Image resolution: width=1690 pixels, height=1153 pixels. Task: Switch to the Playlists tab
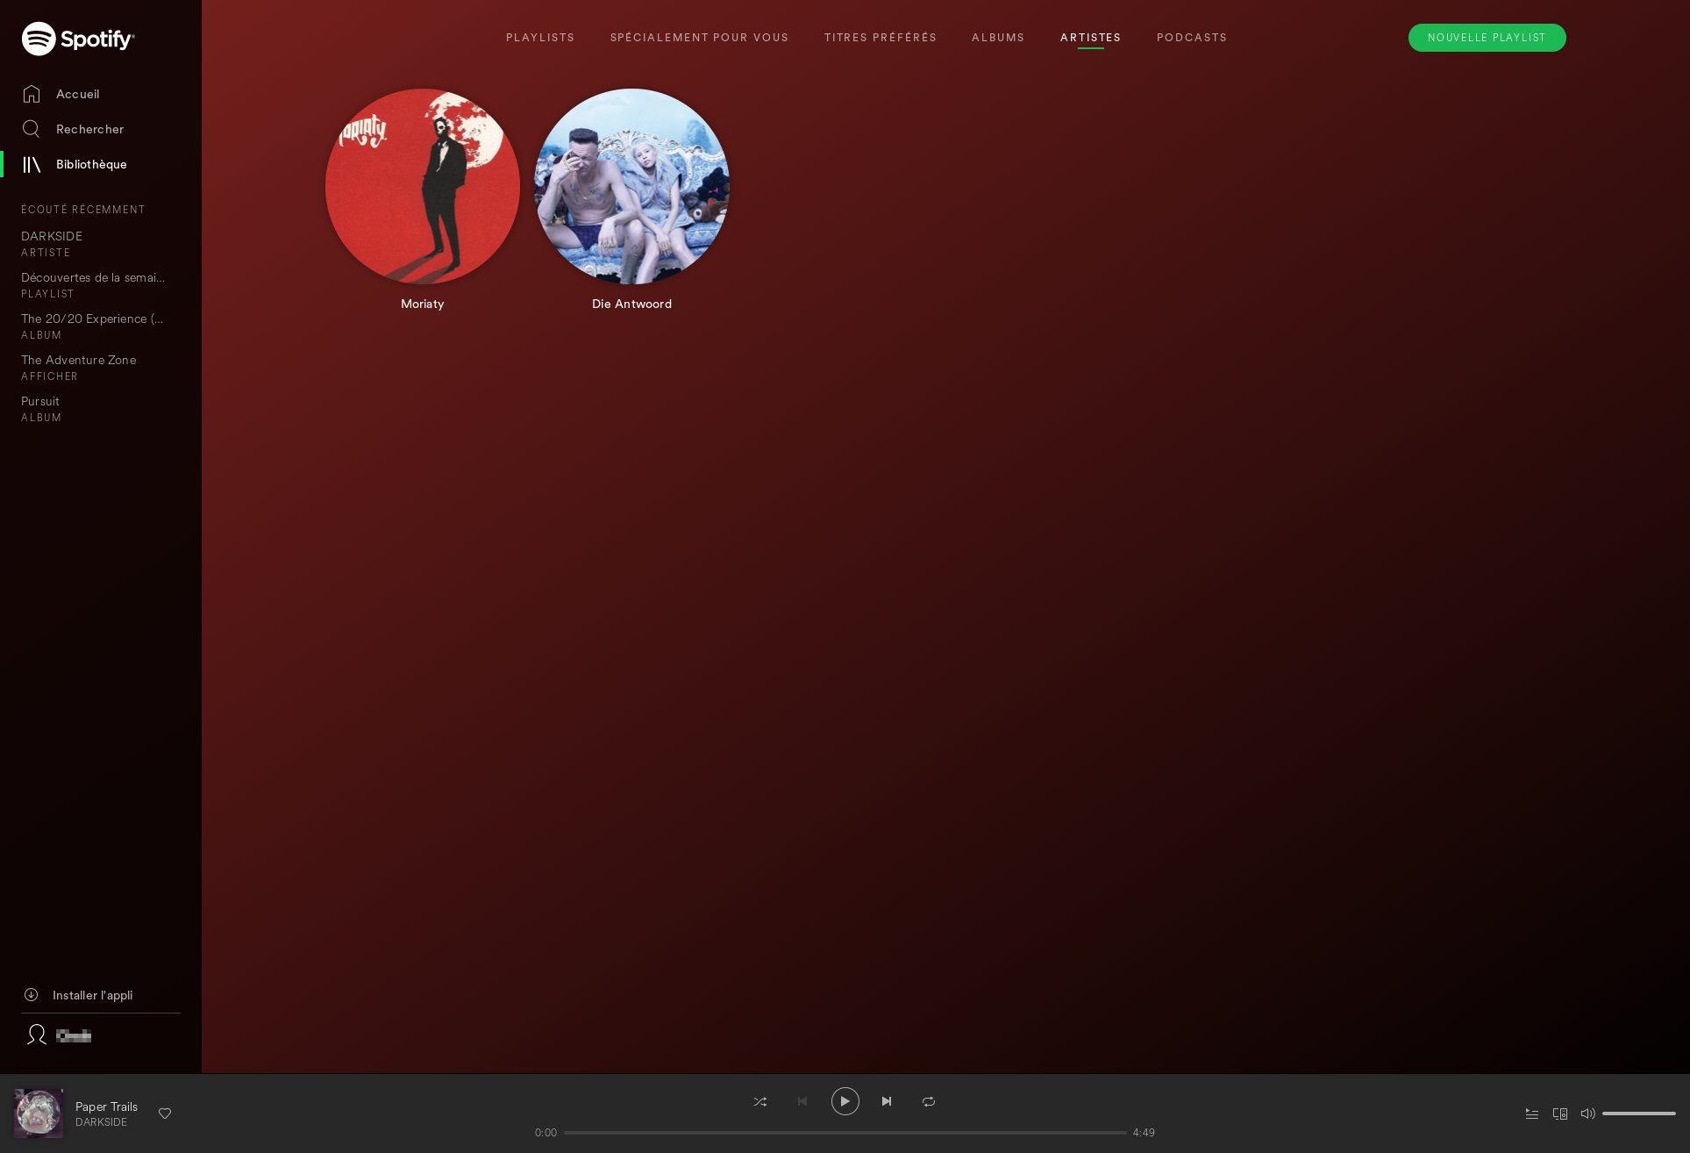click(540, 38)
